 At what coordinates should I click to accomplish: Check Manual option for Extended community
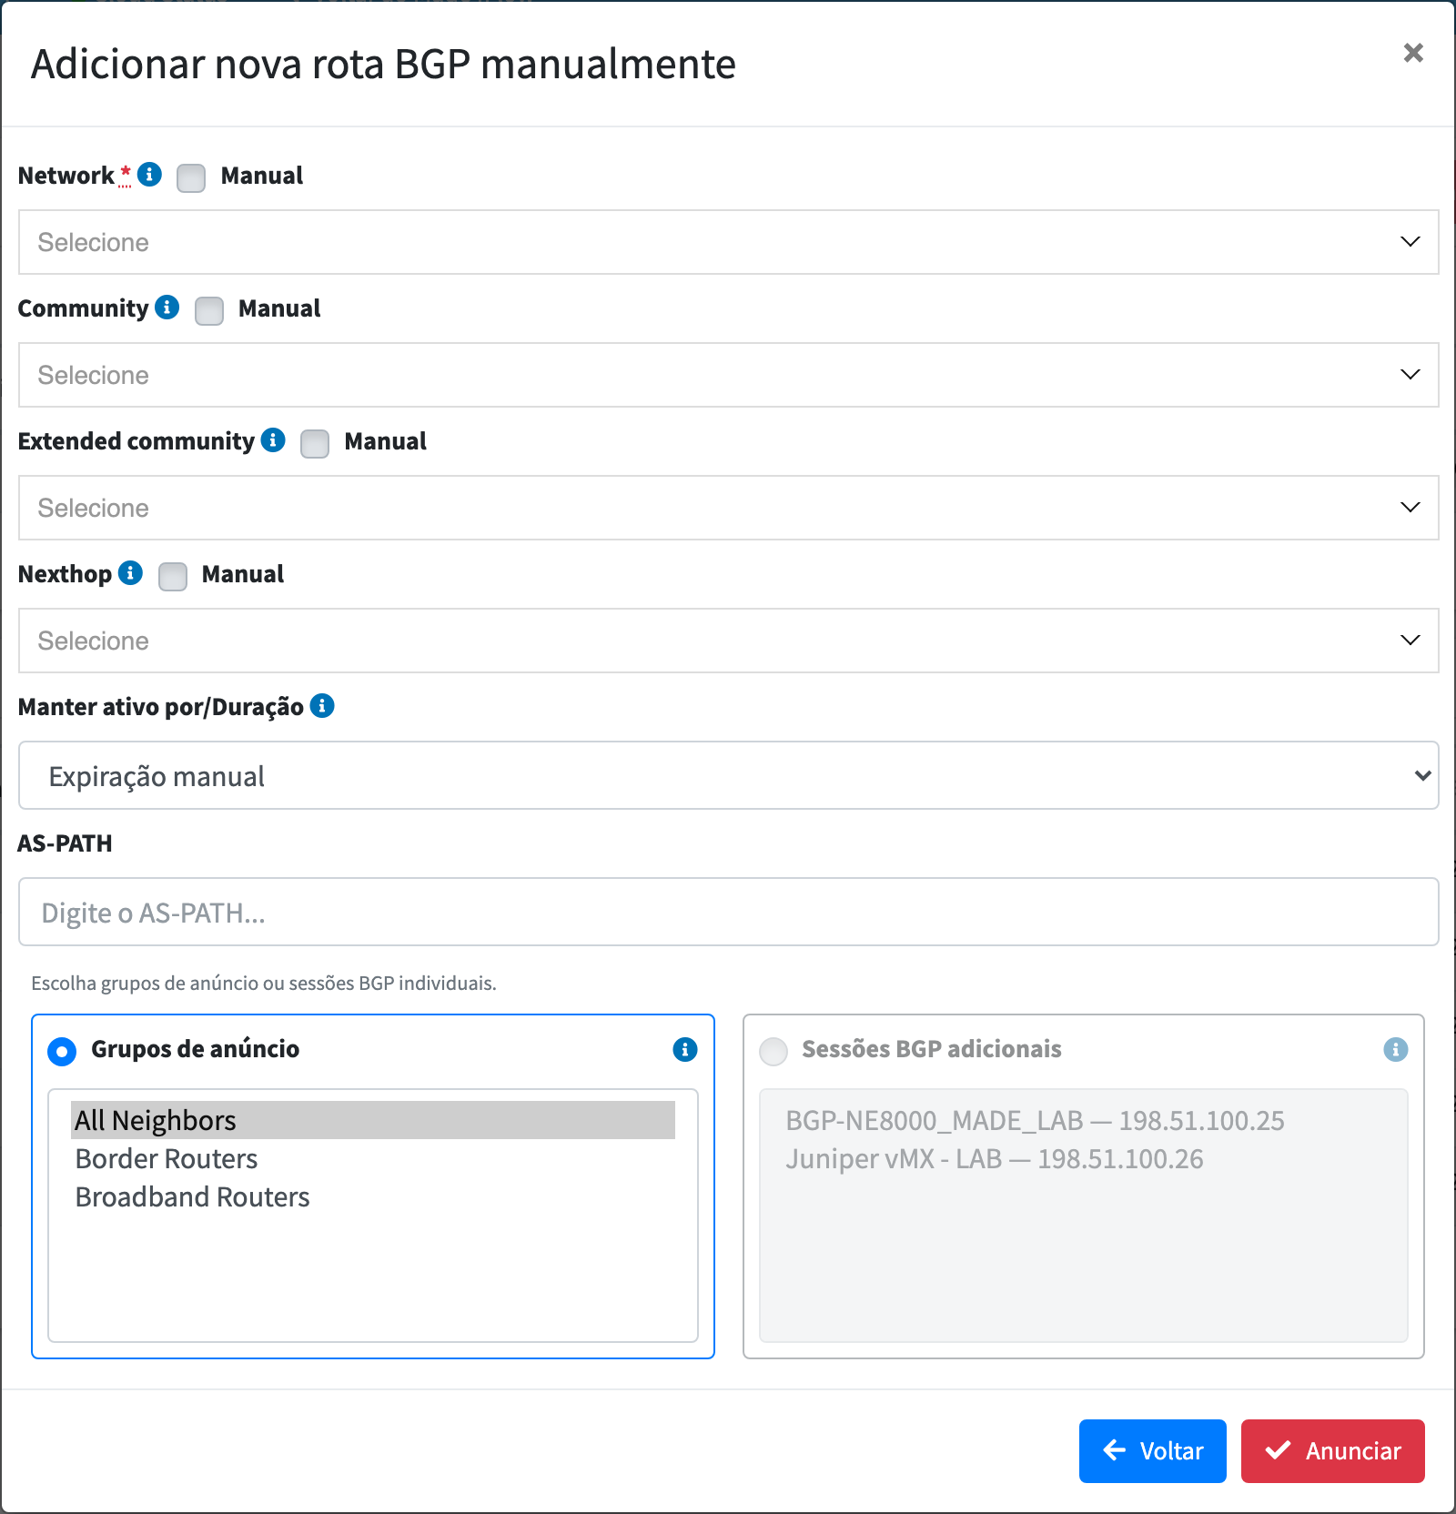pos(315,443)
